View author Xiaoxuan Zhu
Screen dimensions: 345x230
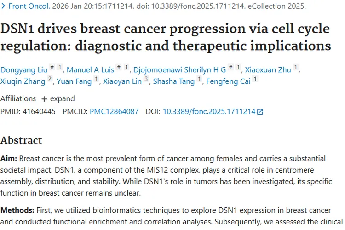268,70
